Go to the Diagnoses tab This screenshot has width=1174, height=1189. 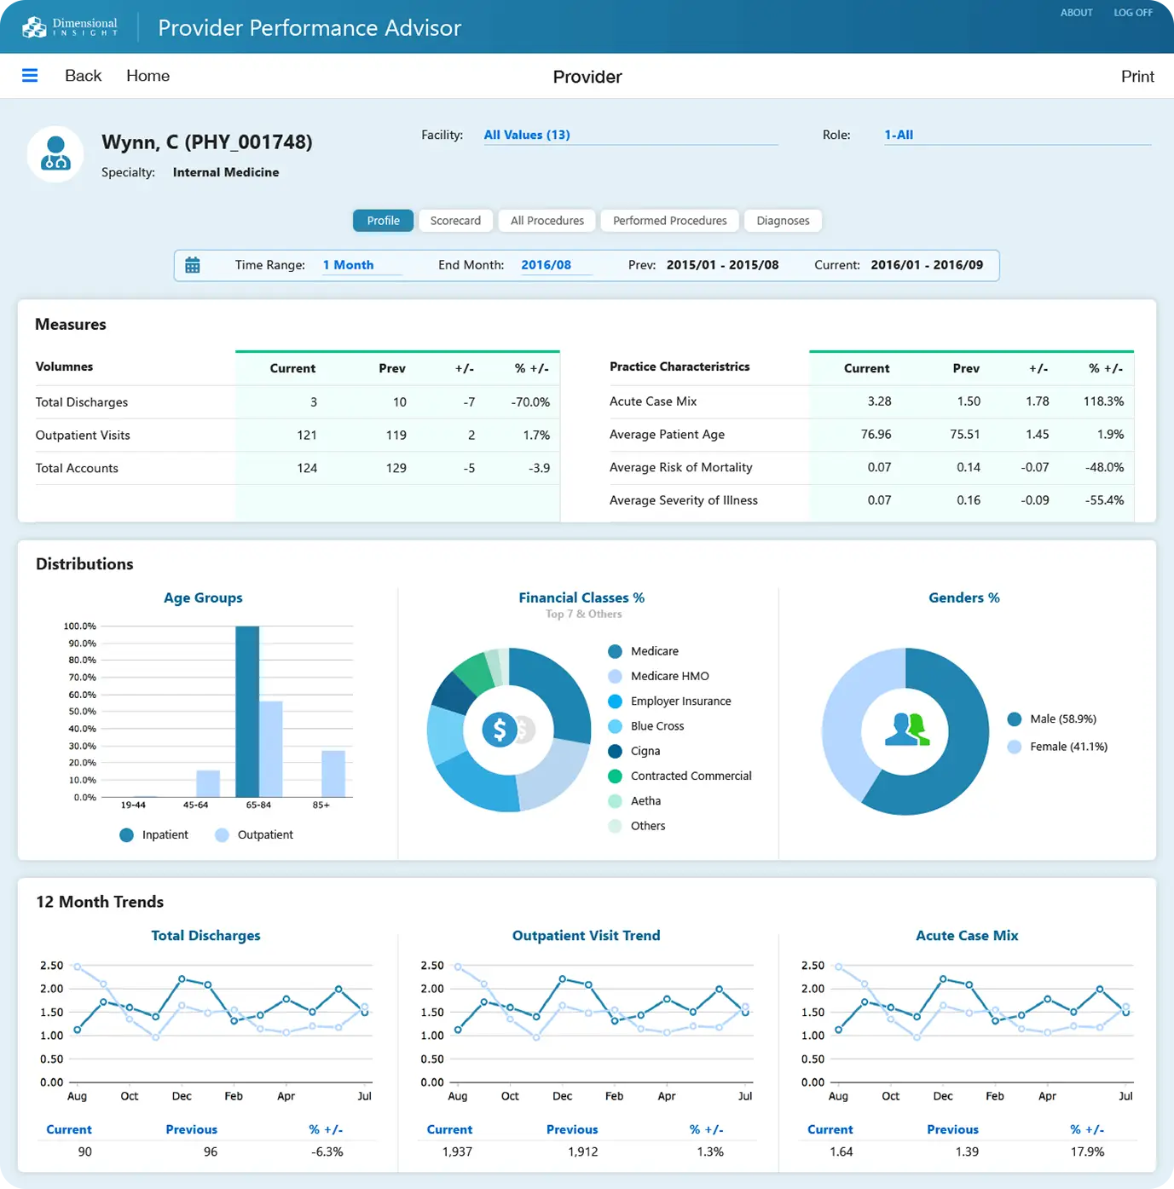783,221
